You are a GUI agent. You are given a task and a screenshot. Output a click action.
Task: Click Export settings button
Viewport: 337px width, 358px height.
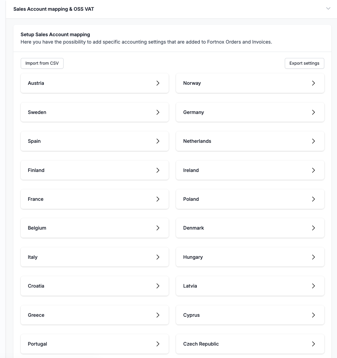[x=304, y=63]
